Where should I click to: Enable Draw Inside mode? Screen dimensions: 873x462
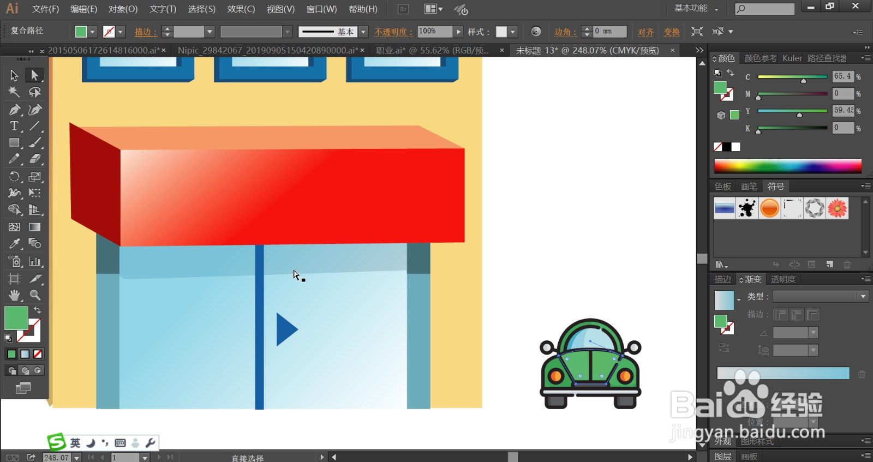click(38, 370)
